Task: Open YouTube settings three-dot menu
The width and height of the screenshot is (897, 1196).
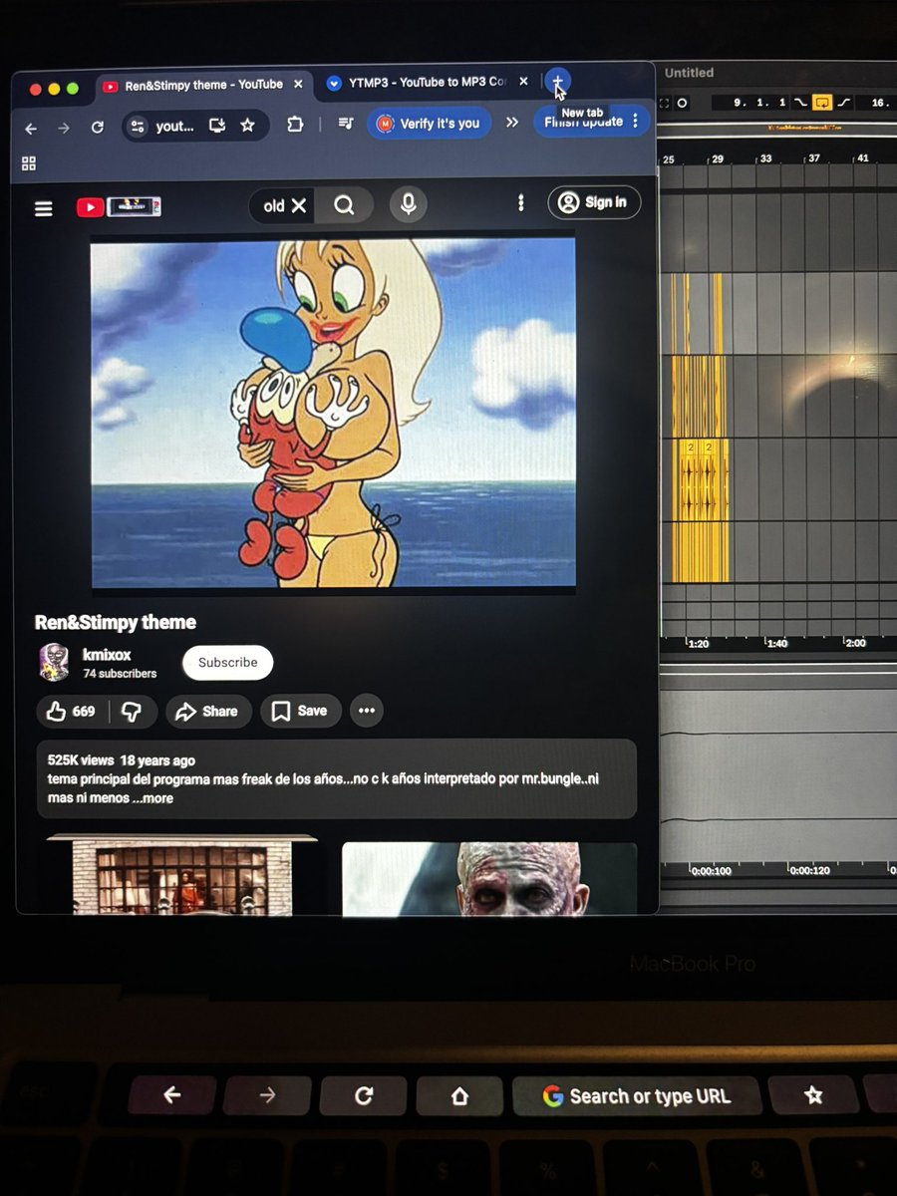Action: click(x=520, y=203)
